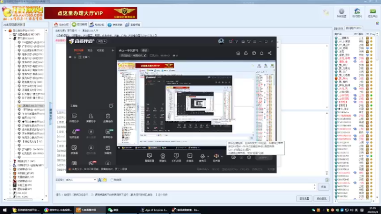381x214 pixels.
Task: Open the 房管助手 room manager tool
Action: click(91, 117)
